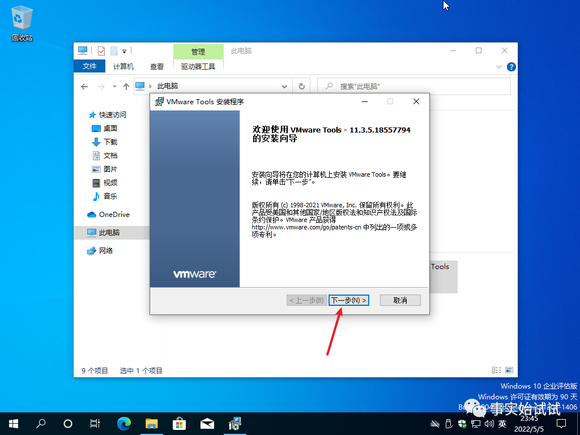Click the volume speaker tray icon
Screen dimensions: 580x435
pyautogui.click(x=489, y=424)
